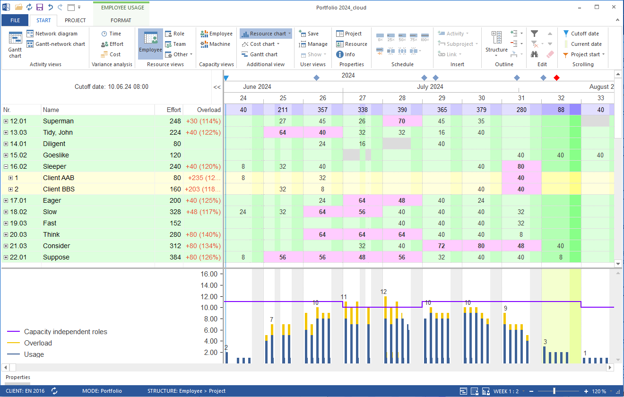624x397 pixels.
Task: Expand row 12.01 Superman
Action: (x=6, y=121)
